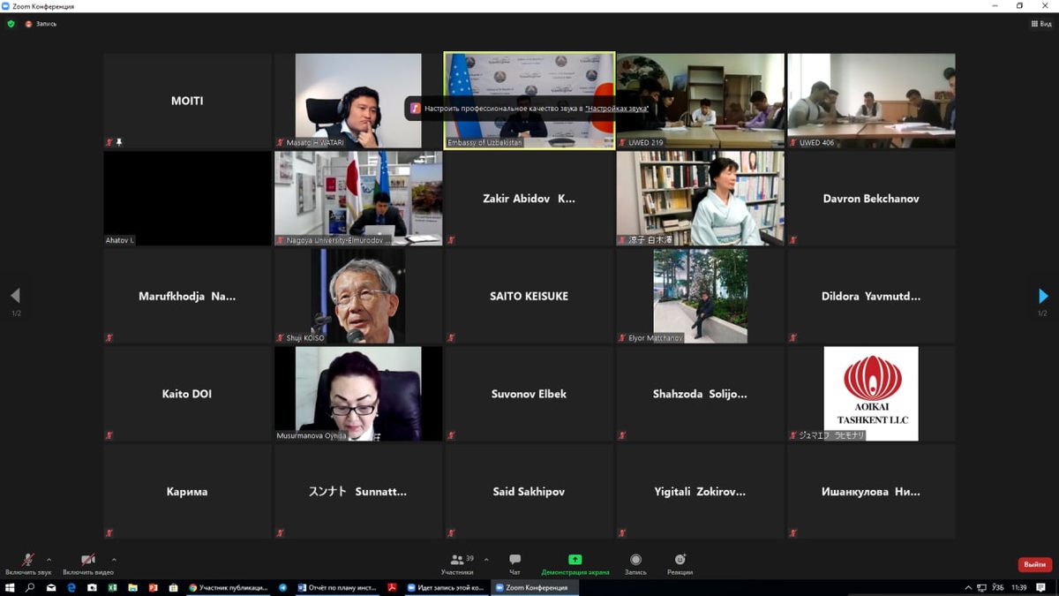Click the Запись recording indicator at top
The image size is (1059, 596).
click(x=41, y=24)
